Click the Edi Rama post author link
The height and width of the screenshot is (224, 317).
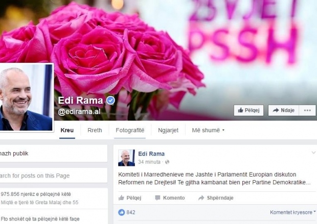tap(151, 154)
